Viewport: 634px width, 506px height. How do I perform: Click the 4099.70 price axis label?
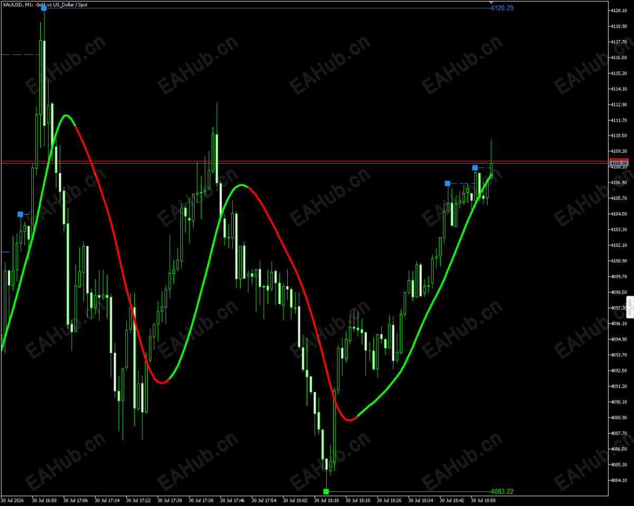click(619, 277)
